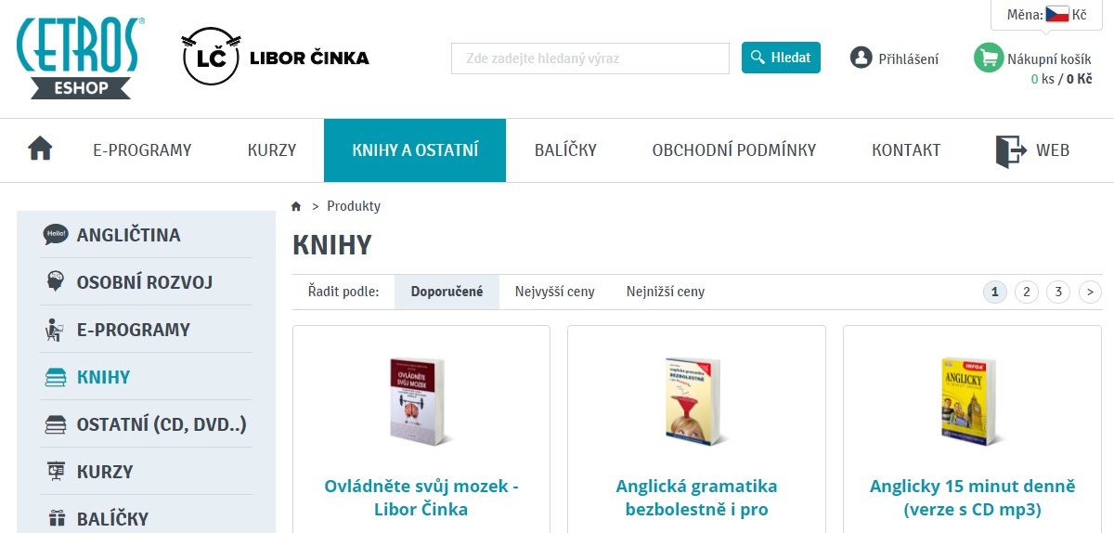Select the Doporučené sorting option

447,292
